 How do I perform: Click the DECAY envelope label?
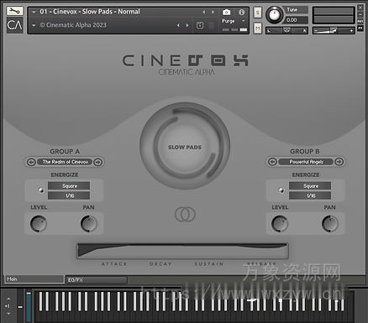tap(160, 264)
